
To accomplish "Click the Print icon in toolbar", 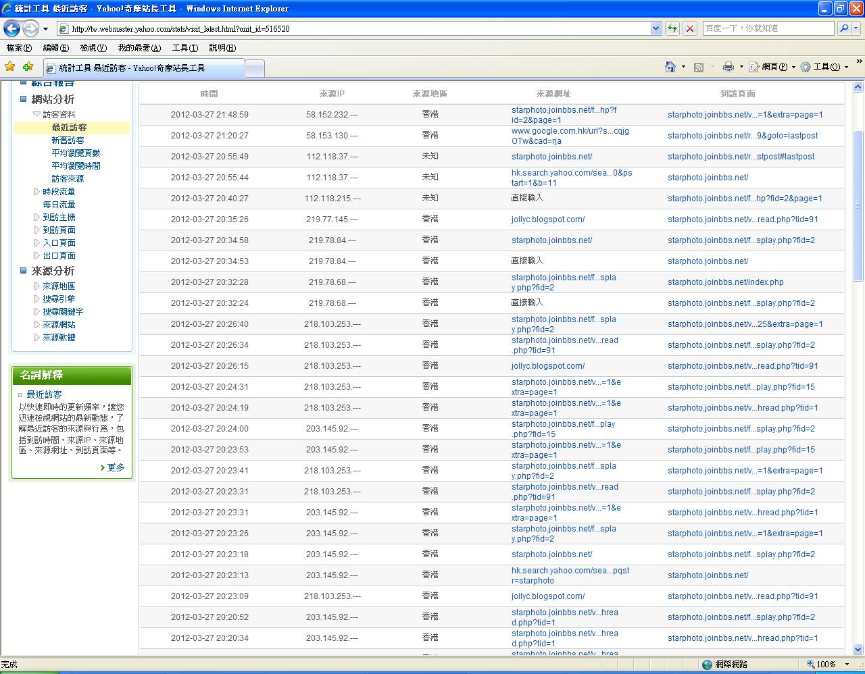I will (x=728, y=67).
